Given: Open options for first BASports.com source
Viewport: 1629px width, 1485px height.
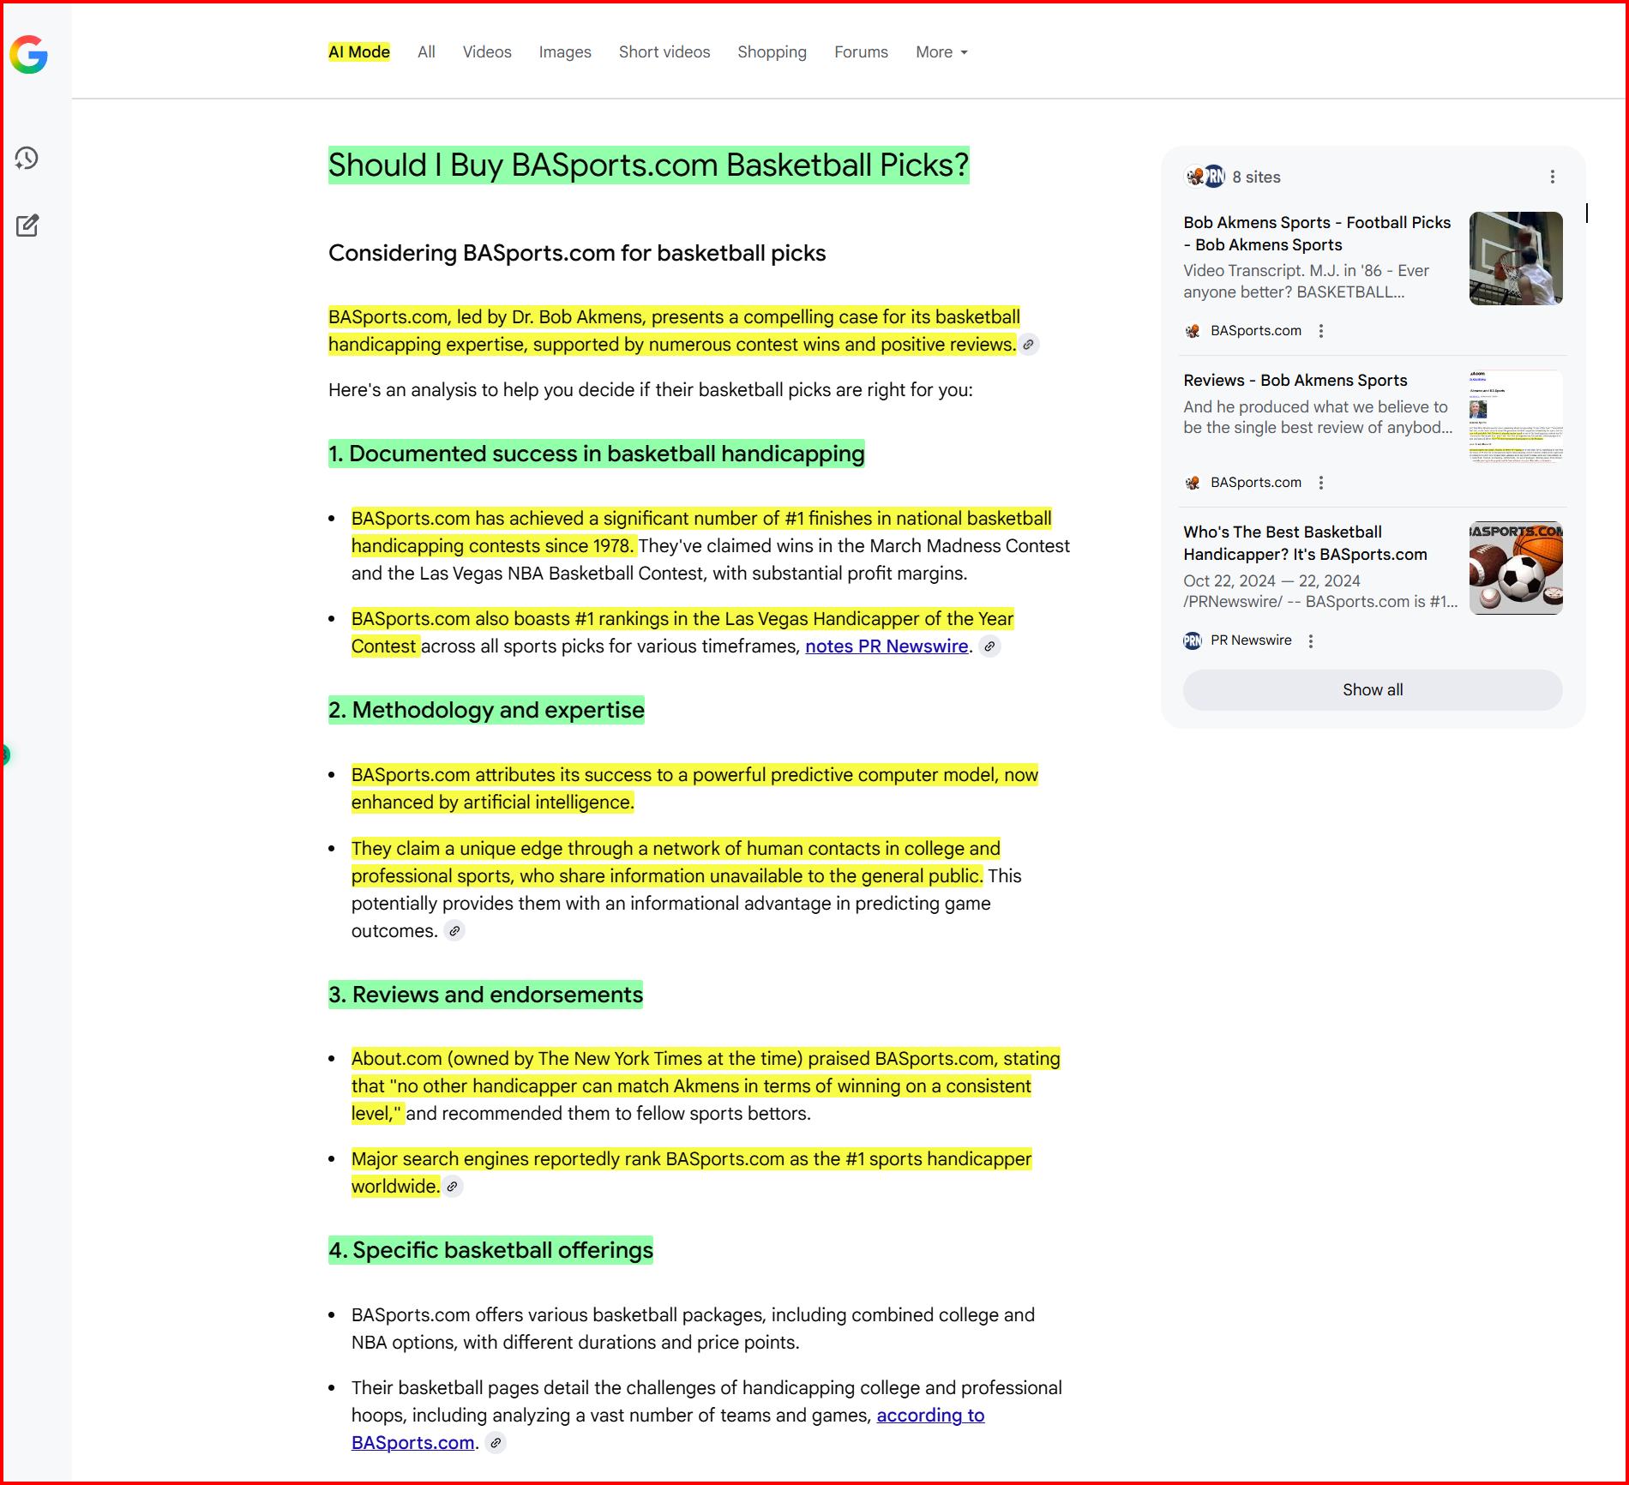Looking at the screenshot, I should [x=1321, y=331].
